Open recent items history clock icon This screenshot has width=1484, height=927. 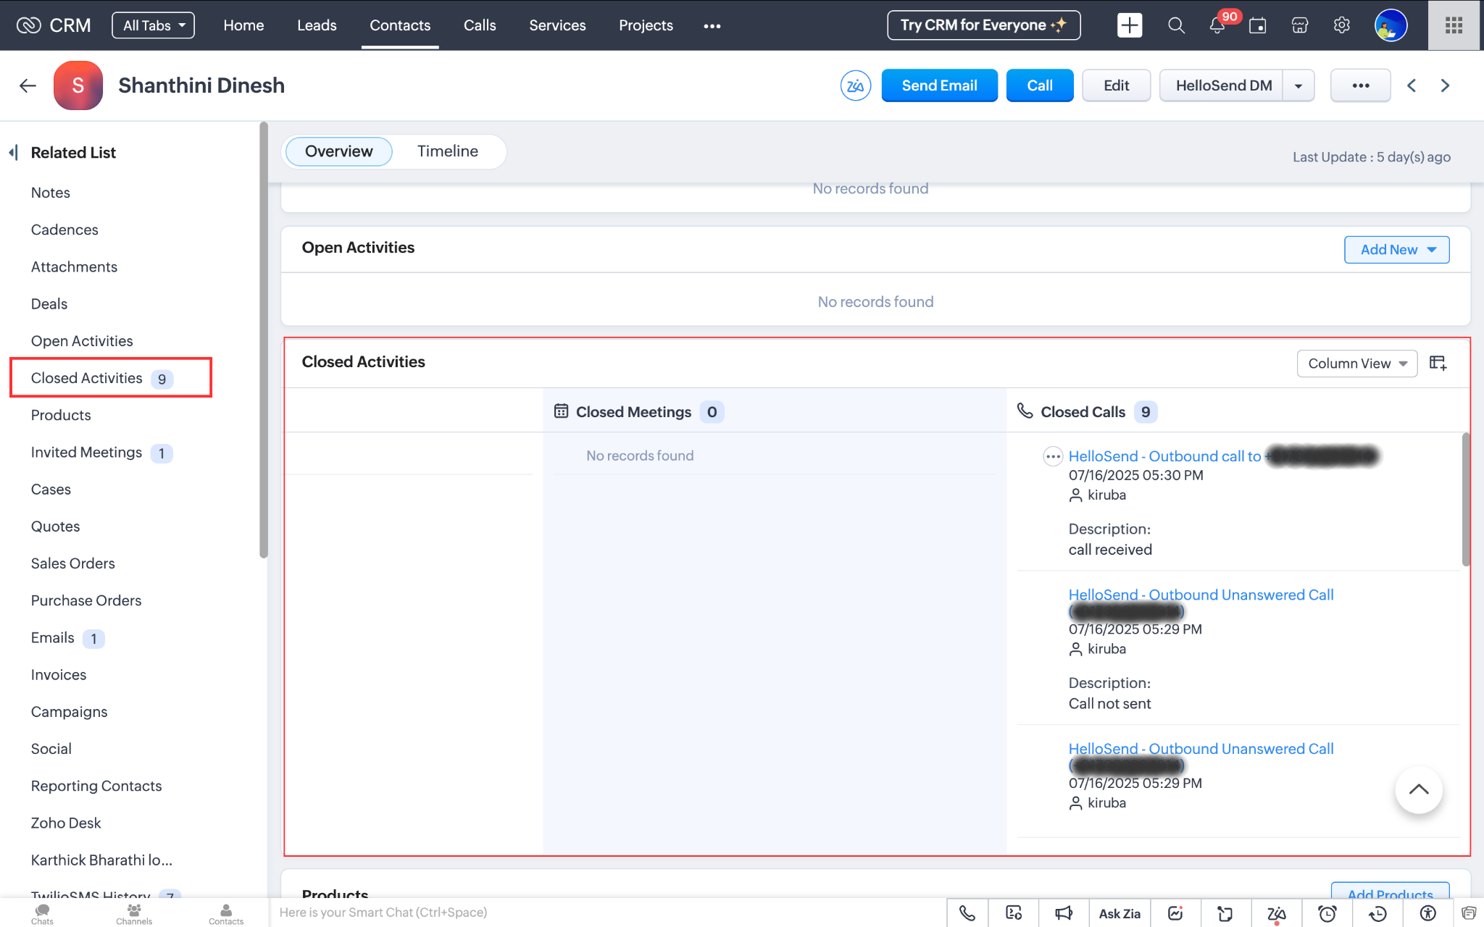point(1377,913)
